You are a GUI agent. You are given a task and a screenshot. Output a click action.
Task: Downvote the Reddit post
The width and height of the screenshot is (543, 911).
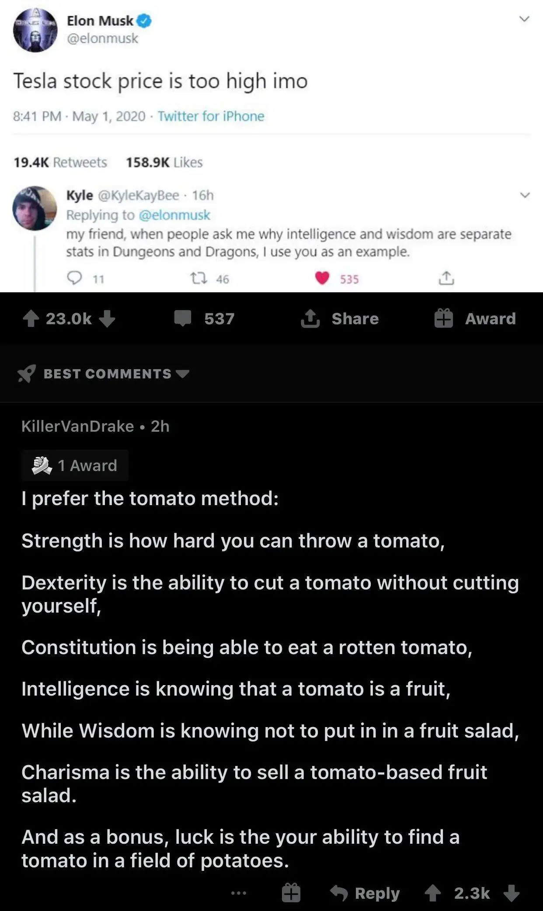pos(107,319)
